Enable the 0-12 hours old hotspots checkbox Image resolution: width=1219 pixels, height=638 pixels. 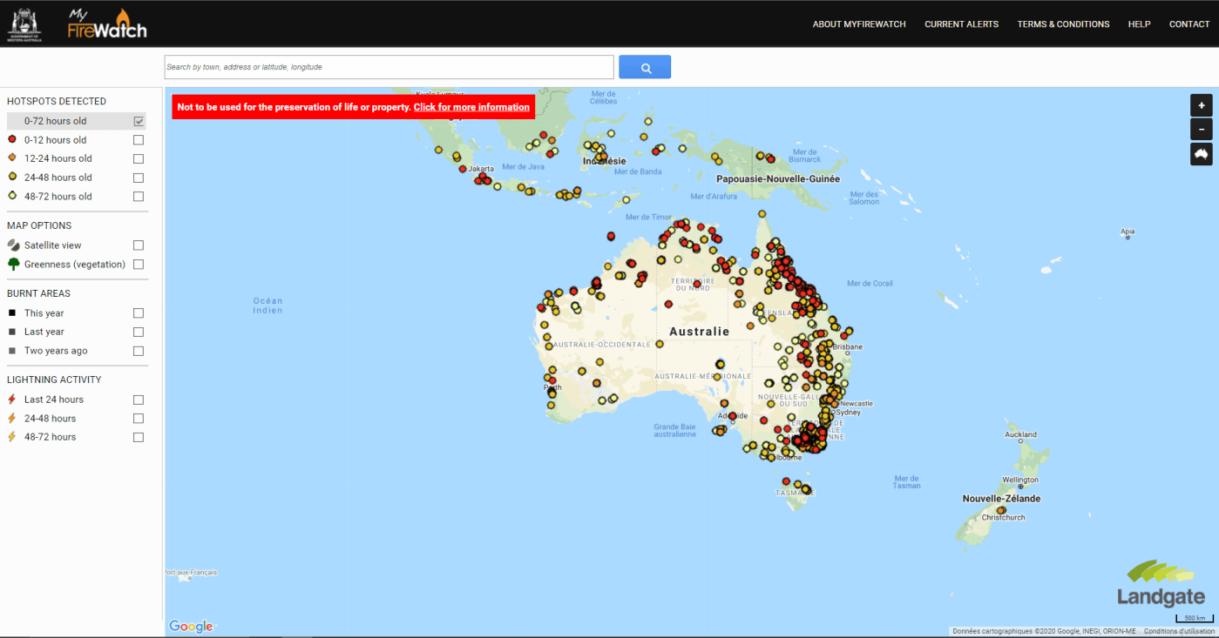click(139, 140)
